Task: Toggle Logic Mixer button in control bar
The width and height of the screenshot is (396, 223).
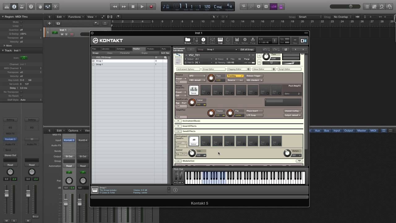Action: (48, 7)
